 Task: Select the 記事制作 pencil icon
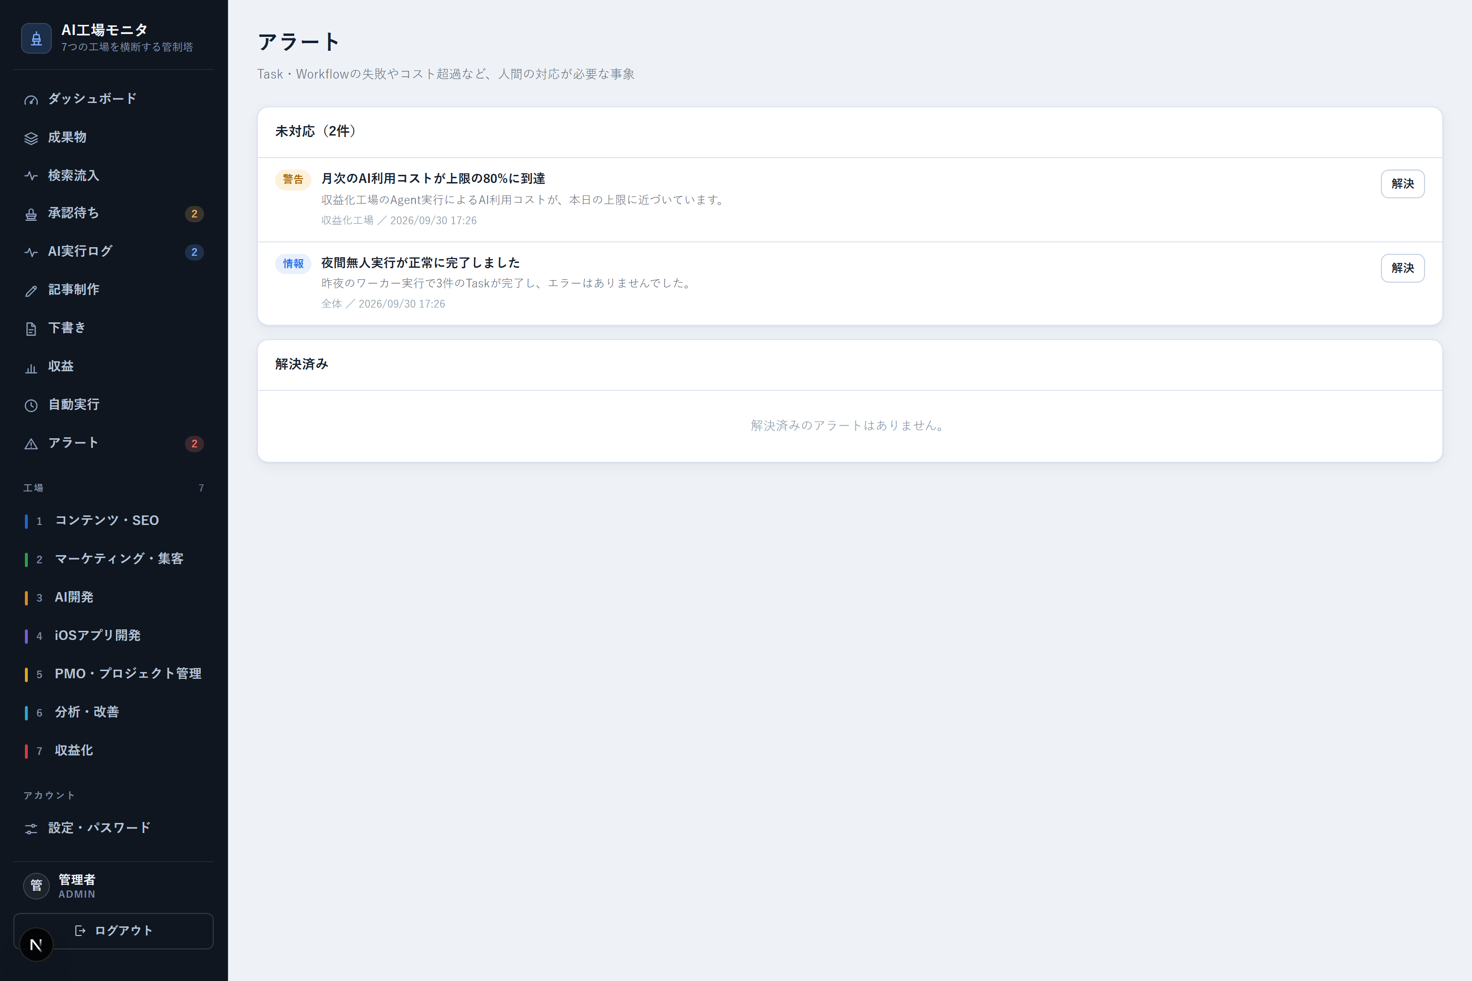coord(31,290)
